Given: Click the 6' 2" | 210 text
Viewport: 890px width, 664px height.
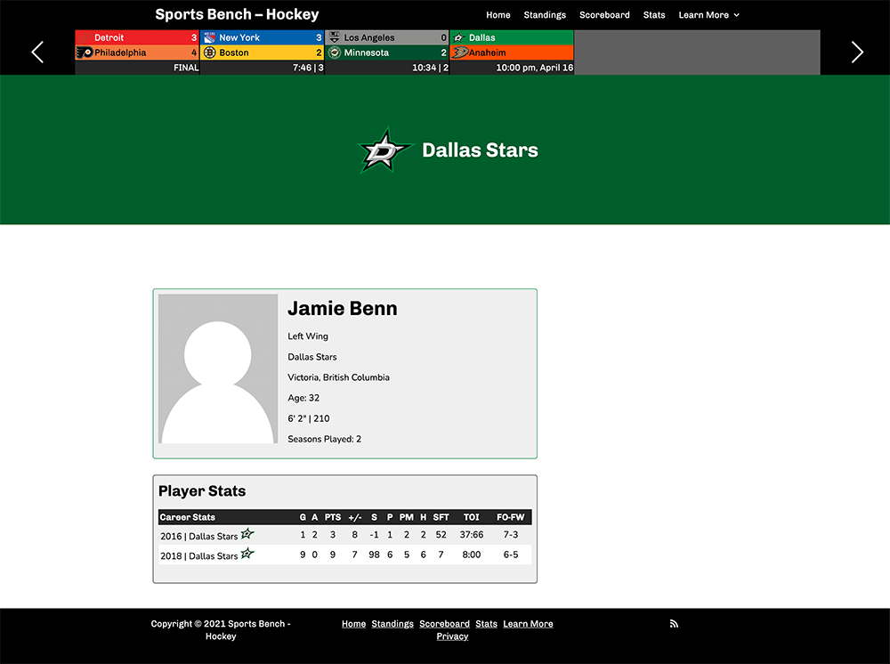Looking at the screenshot, I should [x=308, y=418].
